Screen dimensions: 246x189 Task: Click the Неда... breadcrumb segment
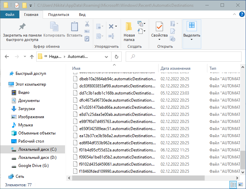55,57
